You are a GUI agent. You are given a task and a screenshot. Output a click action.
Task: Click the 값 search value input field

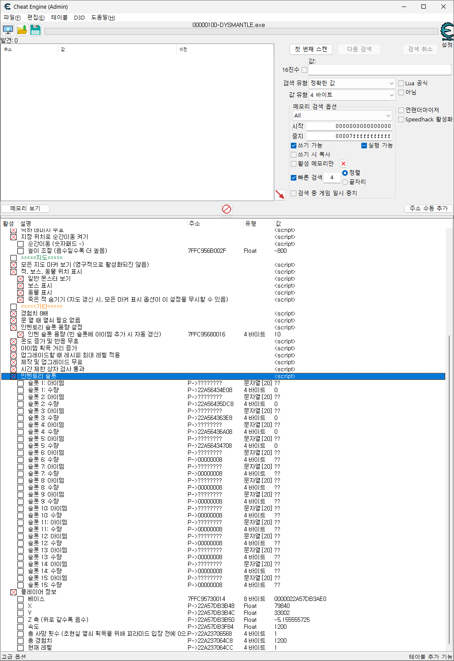click(380, 70)
